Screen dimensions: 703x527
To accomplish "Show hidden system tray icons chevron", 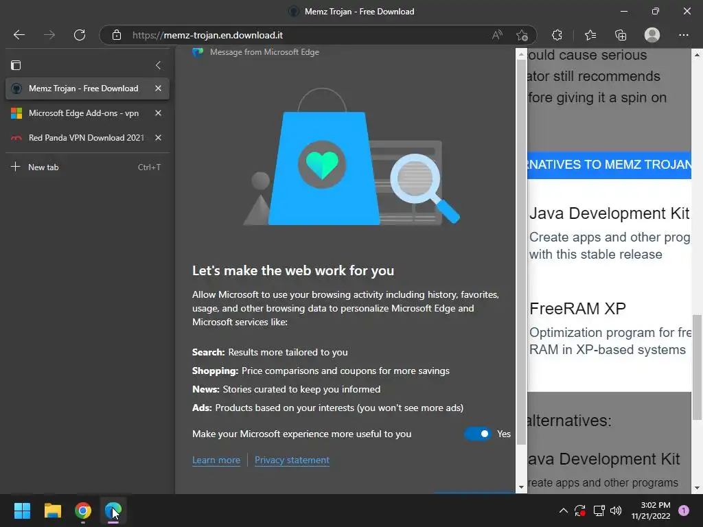I will [564, 511].
